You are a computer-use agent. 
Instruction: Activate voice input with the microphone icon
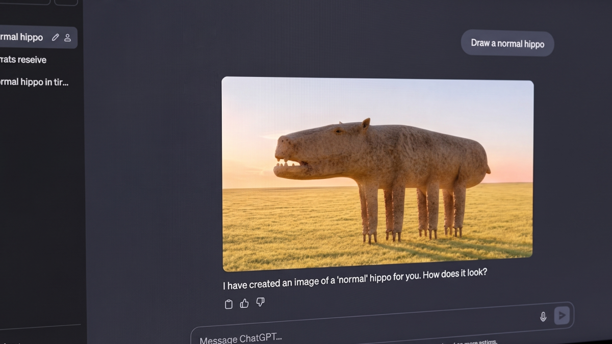tap(543, 315)
